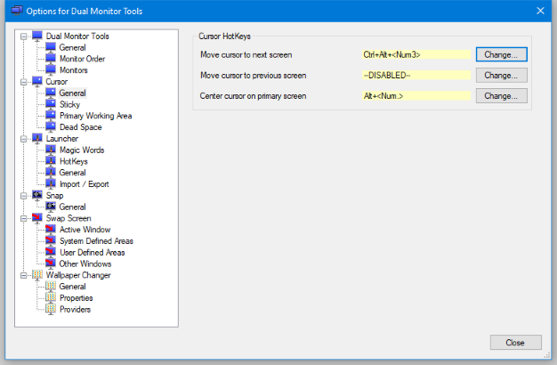Image resolution: width=557 pixels, height=365 pixels.
Task: Change hotkey for move cursor to next screen
Action: 502,54
